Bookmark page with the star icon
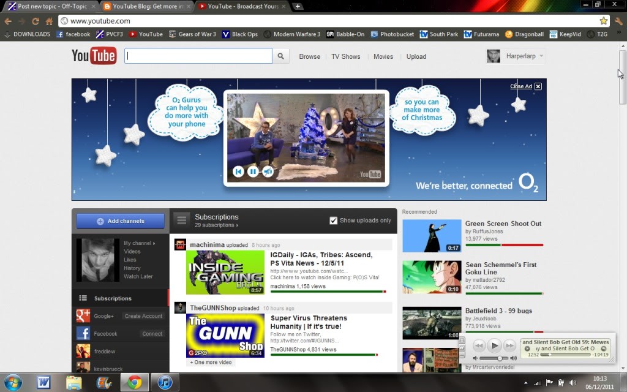This screenshot has width=627, height=392. (x=603, y=21)
